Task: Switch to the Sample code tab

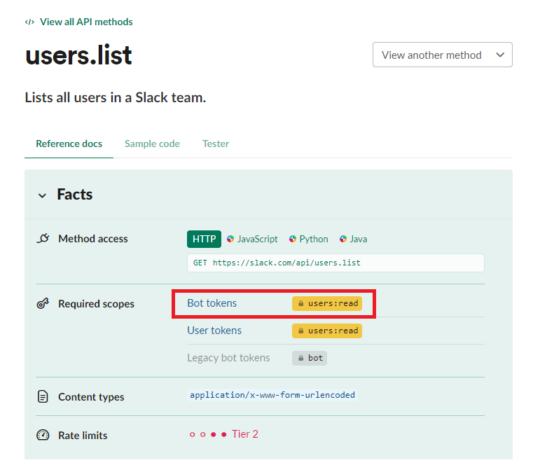Action: tap(152, 144)
